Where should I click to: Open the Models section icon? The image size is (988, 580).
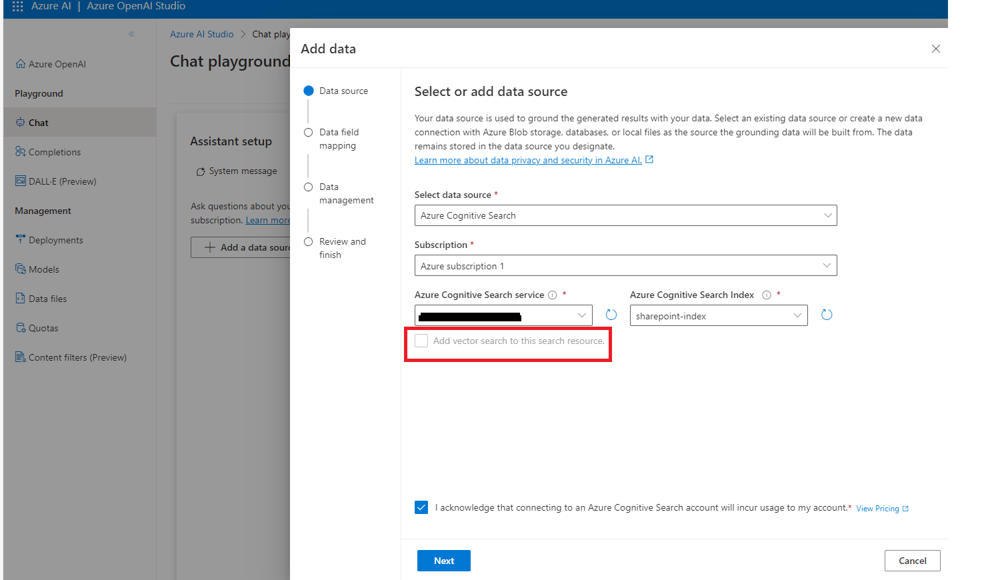tap(19, 269)
